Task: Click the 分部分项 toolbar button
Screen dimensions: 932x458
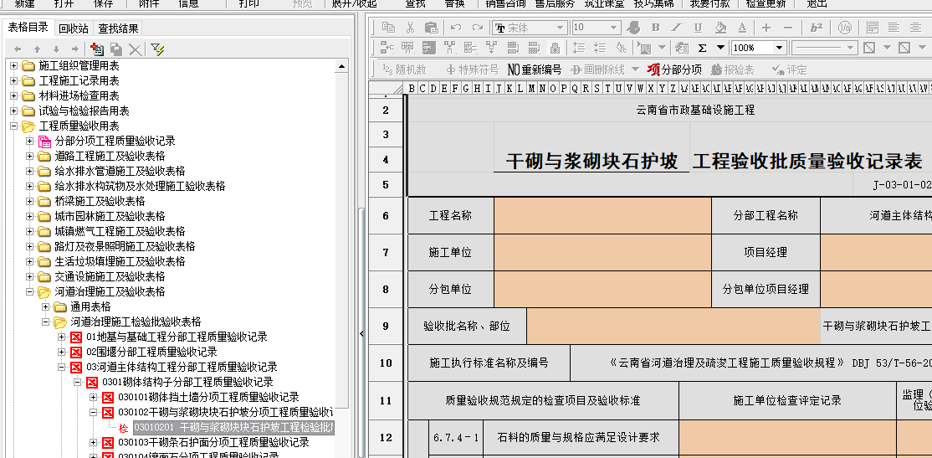Action: coord(674,69)
